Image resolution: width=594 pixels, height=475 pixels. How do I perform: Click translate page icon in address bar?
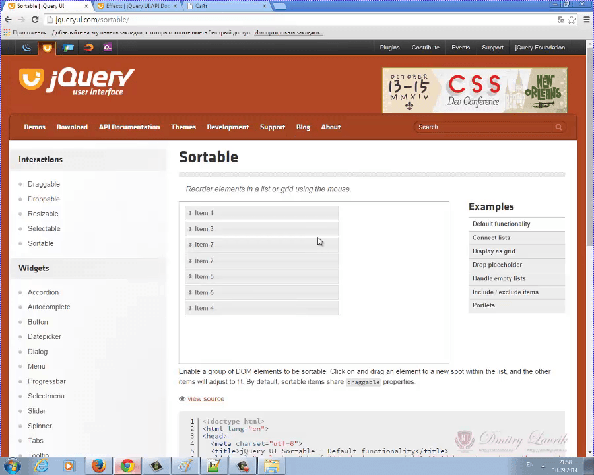click(x=561, y=20)
